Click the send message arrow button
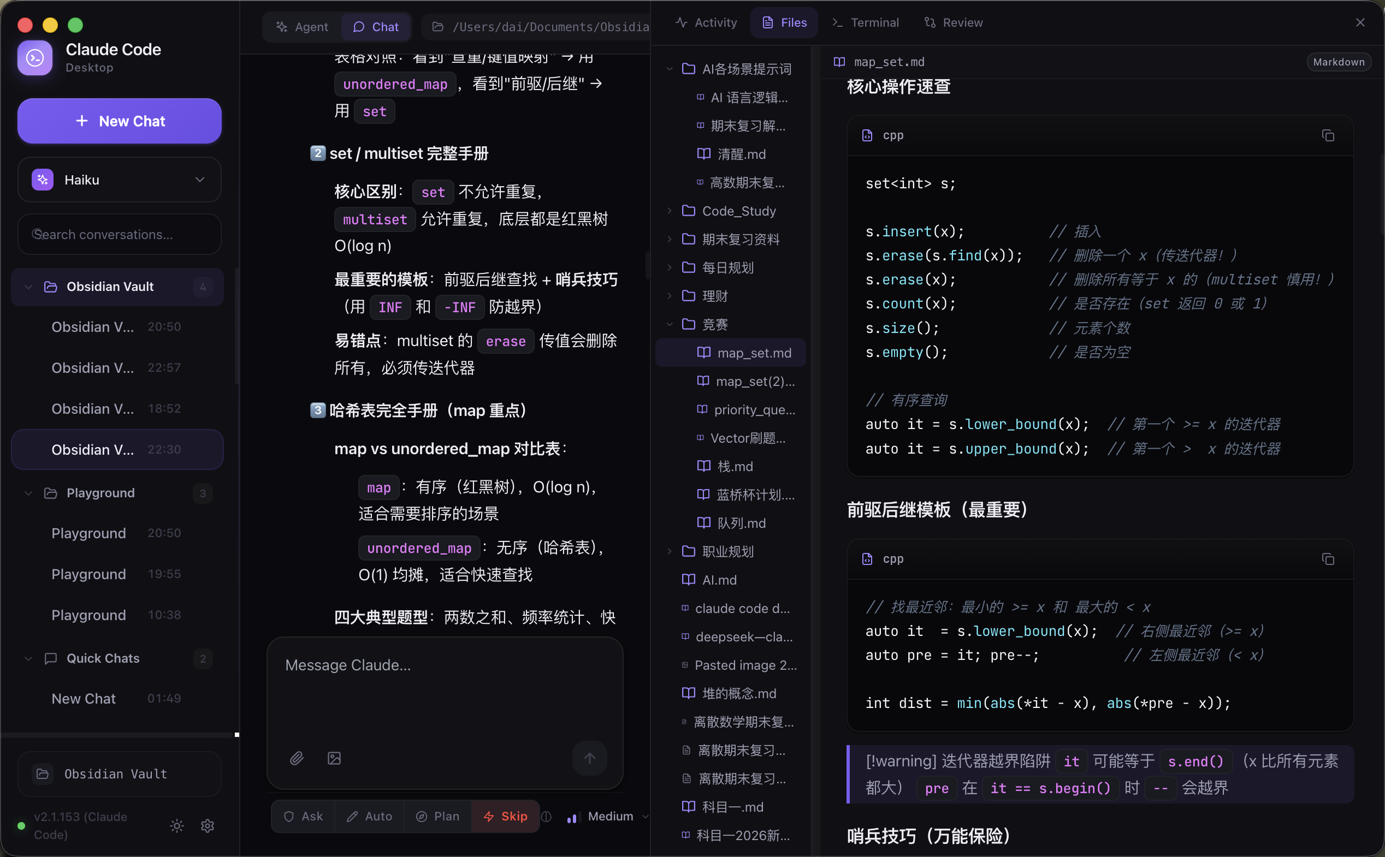This screenshot has height=857, width=1385. click(x=590, y=758)
